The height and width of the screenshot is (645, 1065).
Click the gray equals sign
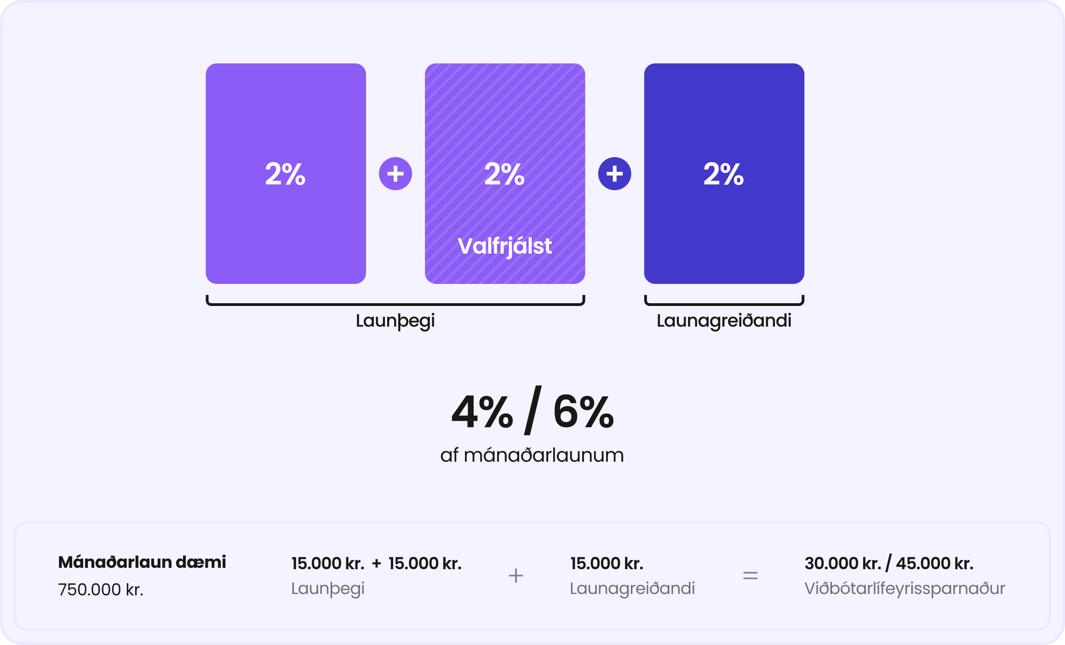750,576
